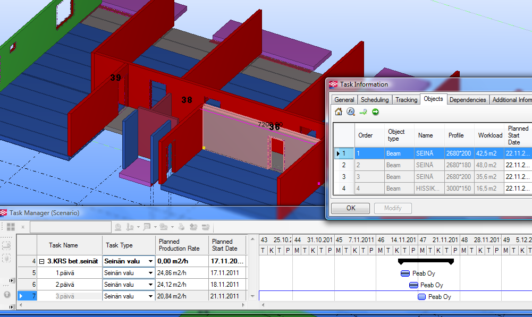The height and width of the screenshot is (317, 532).
Task: Open the Dependencies tab
Action: pos(468,100)
